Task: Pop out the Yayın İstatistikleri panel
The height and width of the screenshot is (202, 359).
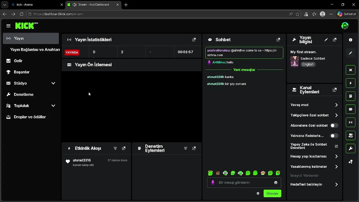Action: click(194, 40)
